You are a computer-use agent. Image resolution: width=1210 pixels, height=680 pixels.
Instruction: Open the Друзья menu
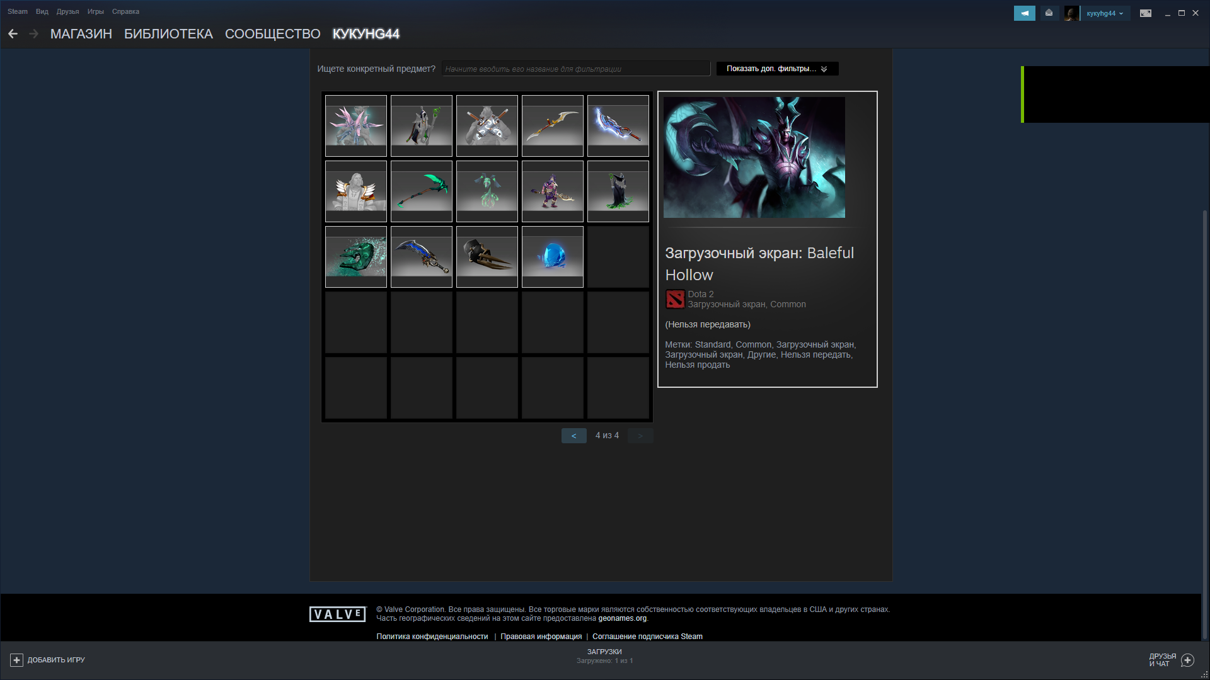point(67,11)
